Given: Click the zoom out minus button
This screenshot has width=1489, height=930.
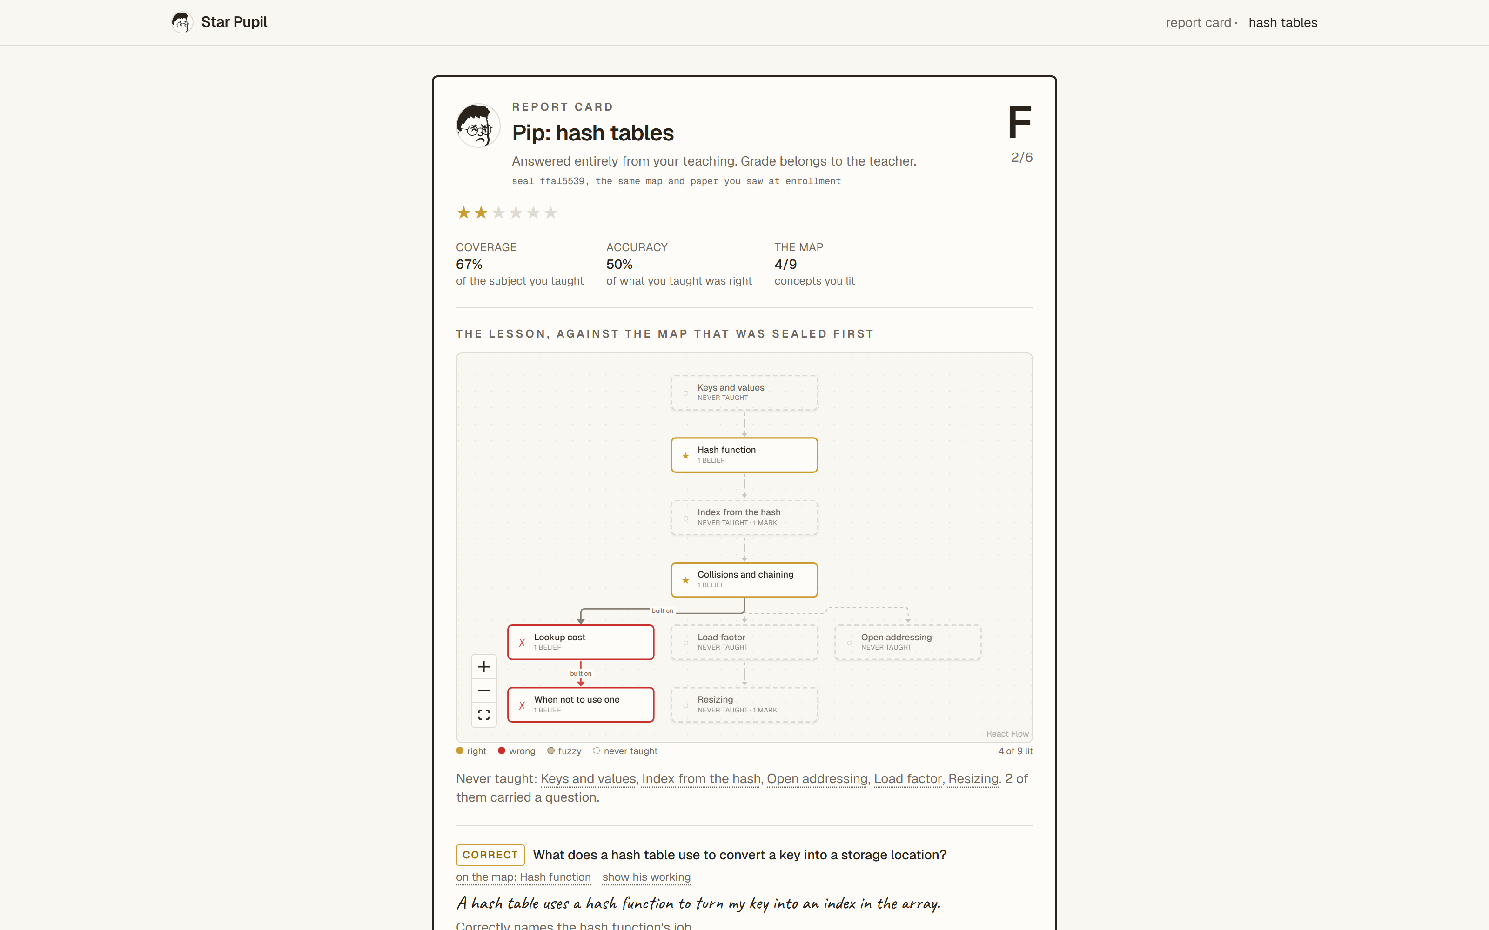Looking at the screenshot, I should pos(483,691).
